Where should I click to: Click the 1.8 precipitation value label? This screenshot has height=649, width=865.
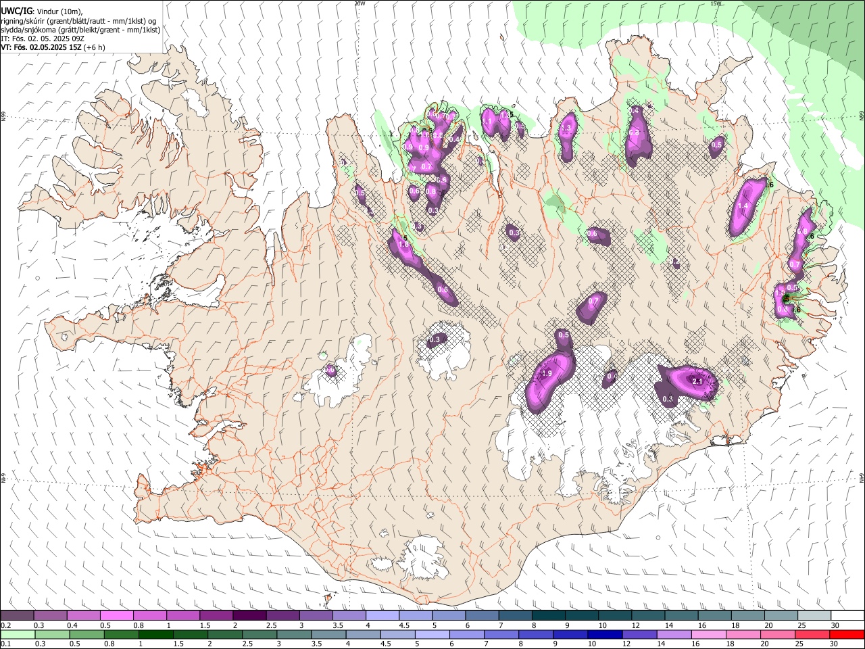pyautogui.click(x=404, y=245)
